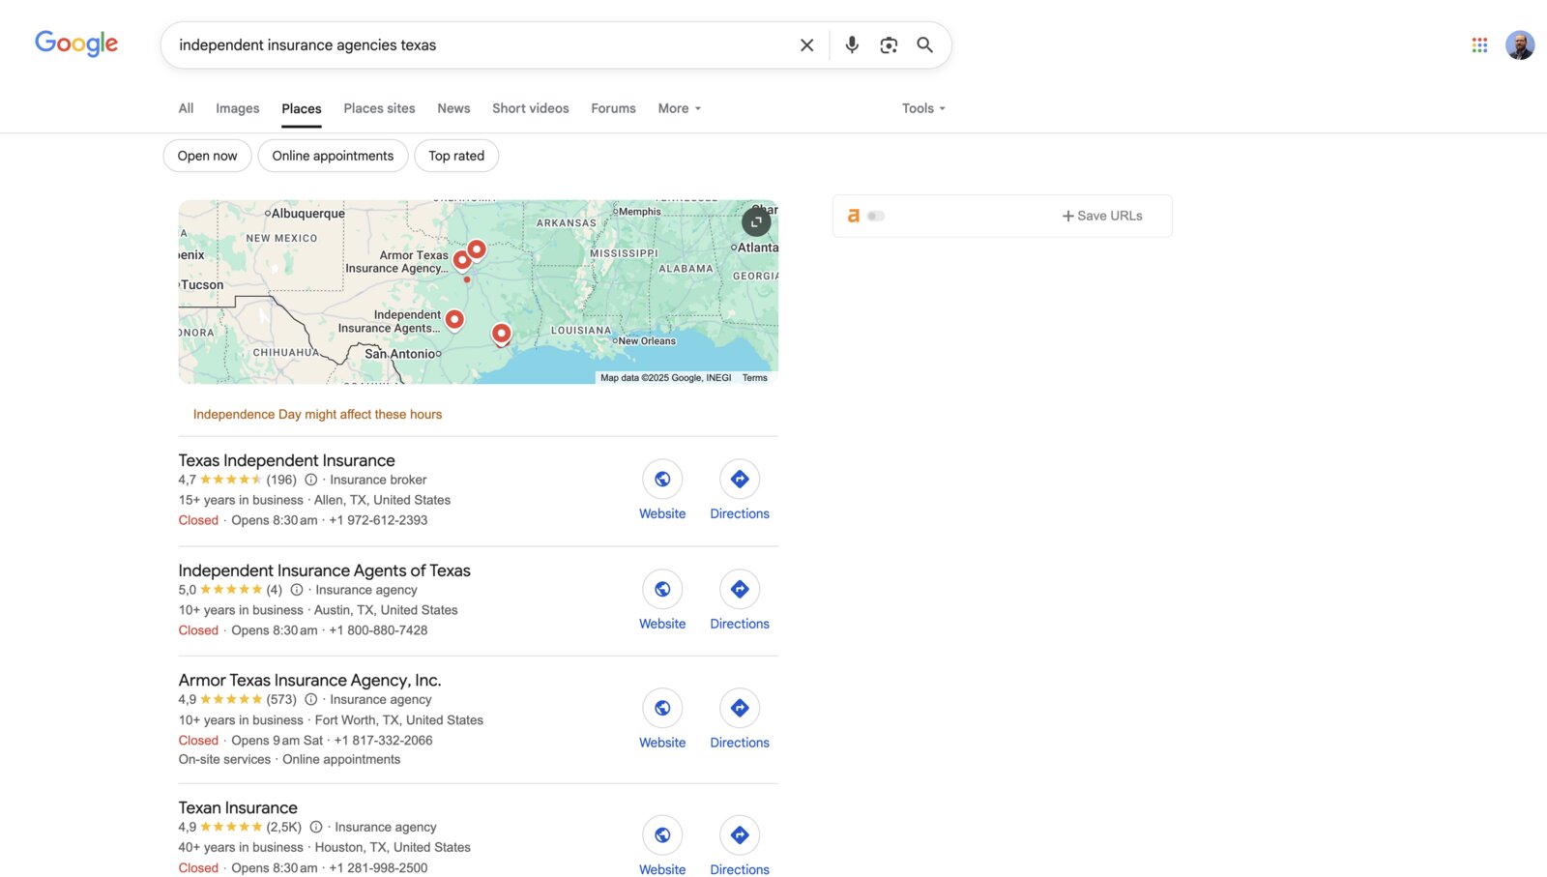This screenshot has height=877, width=1547.
Task: Show rating info for Independent Insurance Agents of Texas
Action: (297, 590)
